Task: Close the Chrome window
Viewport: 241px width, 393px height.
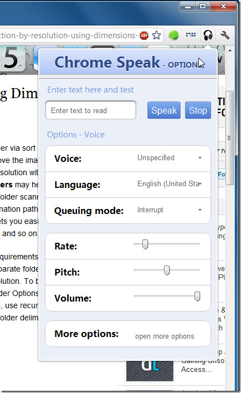Action: (223, 7)
